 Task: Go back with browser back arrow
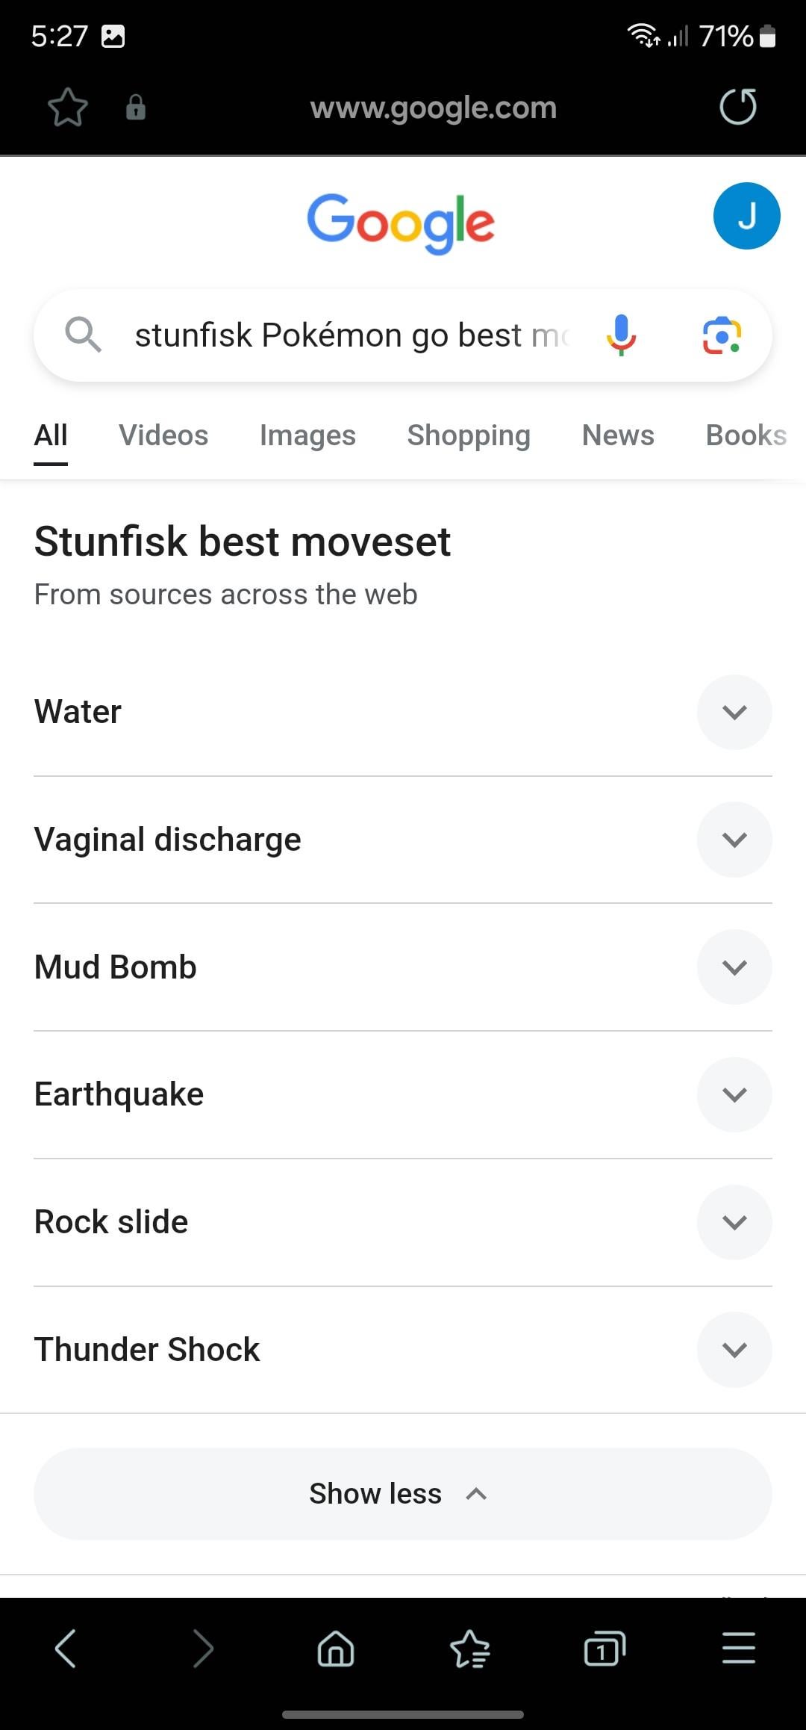point(66,1649)
